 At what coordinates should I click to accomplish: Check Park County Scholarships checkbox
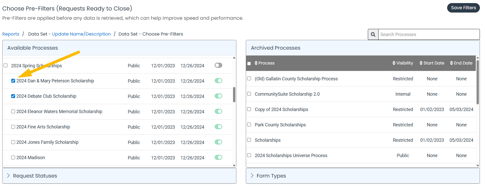249,125
